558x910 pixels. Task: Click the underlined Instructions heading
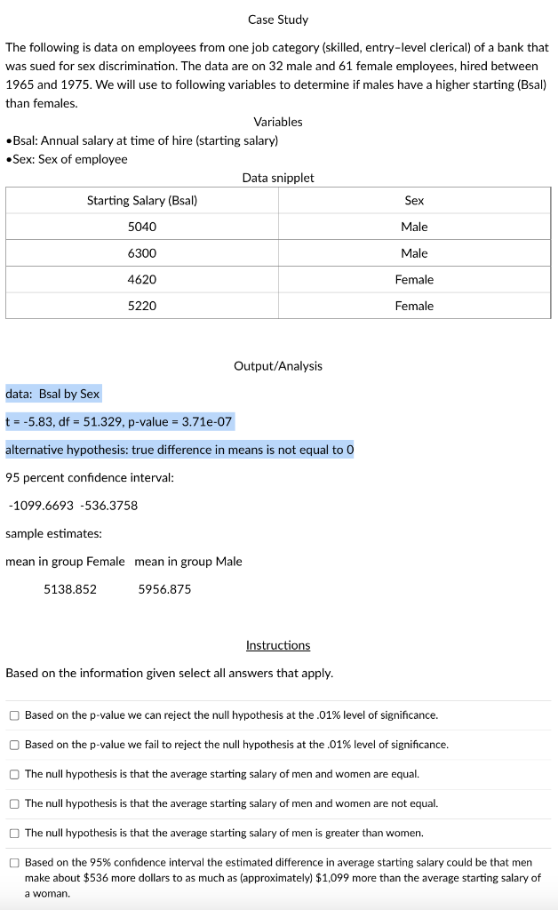pyautogui.click(x=278, y=645)
